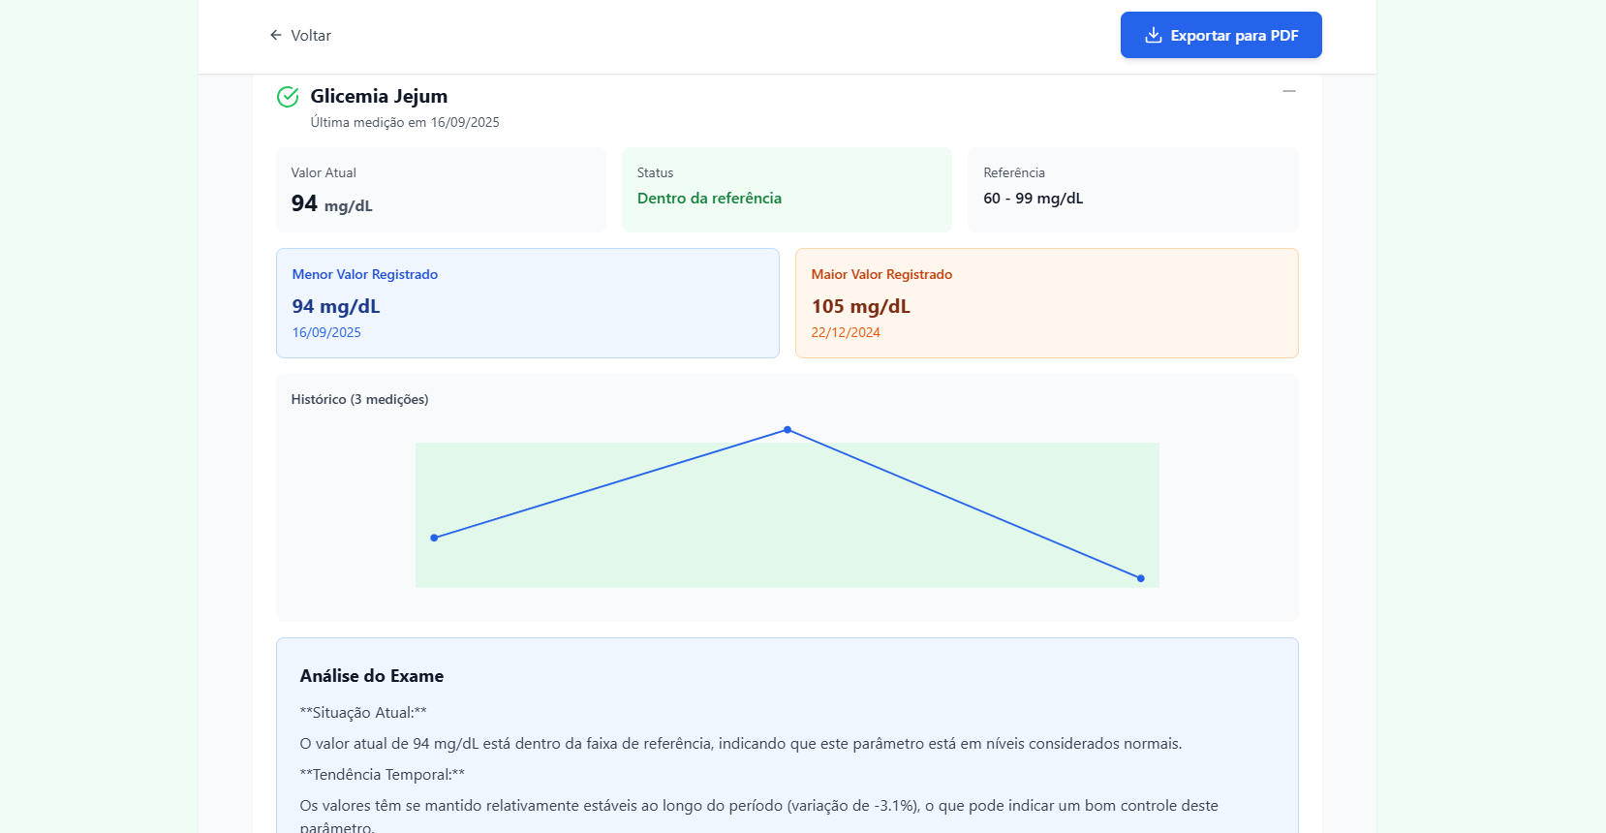Click the Análise do Exame heading
The width and height of the screenshot is (1606, 833).
click(x=372, y=676)
